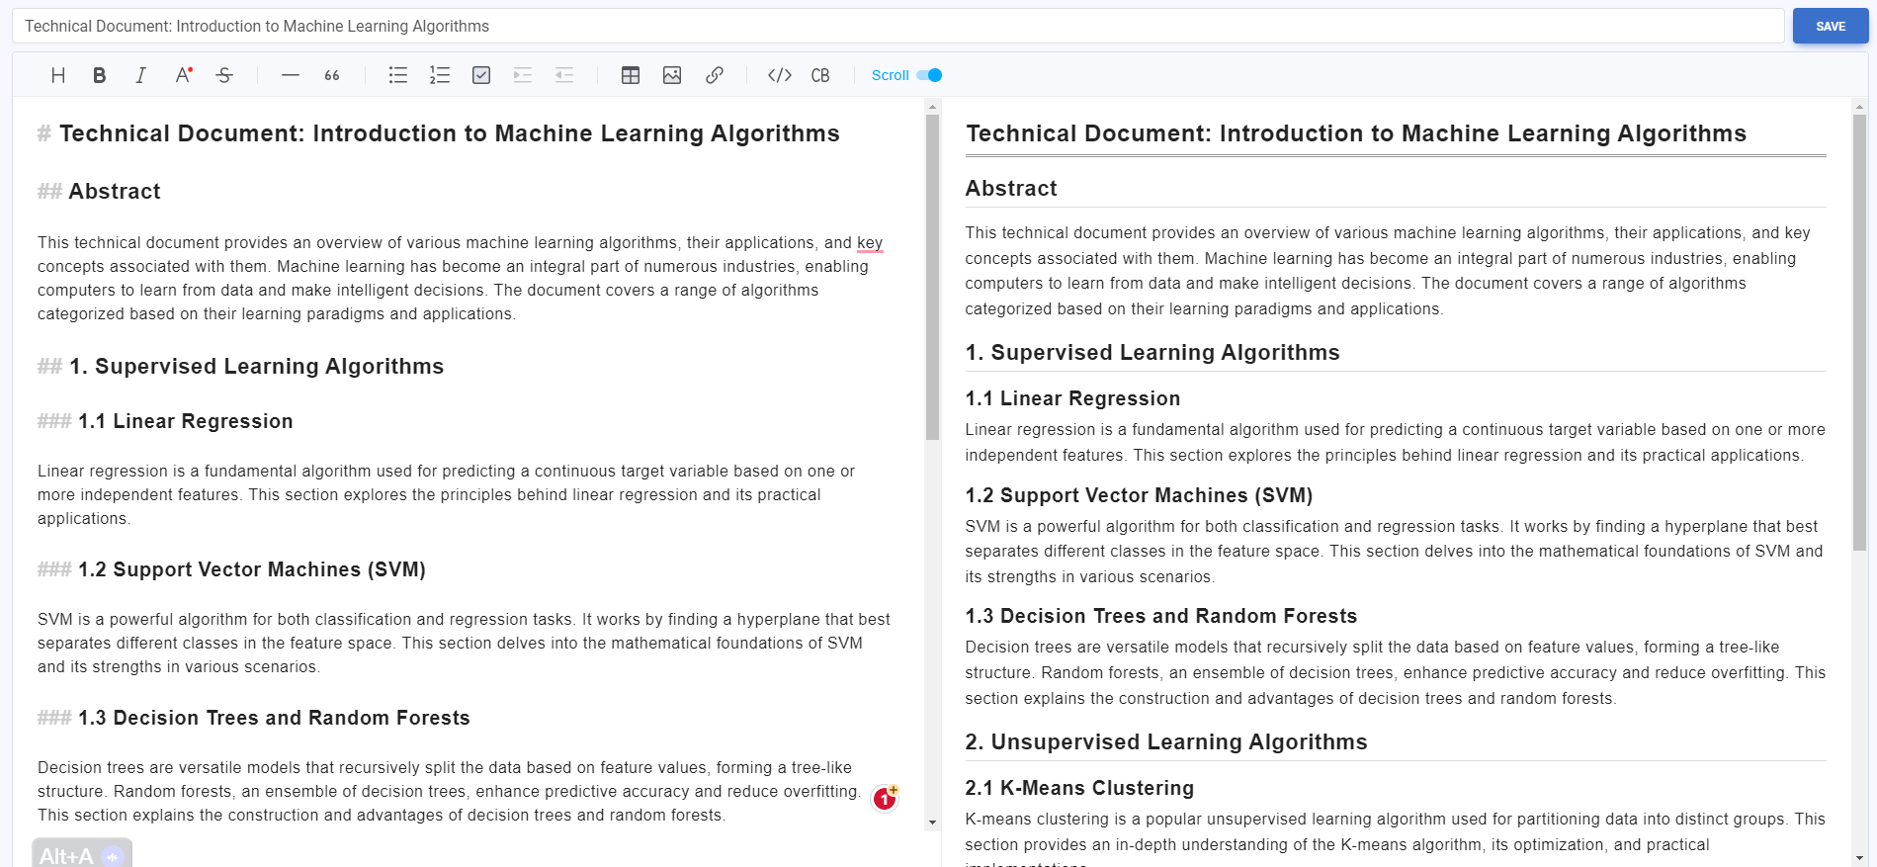This screenshot has height=867, width=1877.
Task: Click the editor scrollbar down arrow
Action: pyautogui.click(x=932, y=823)
